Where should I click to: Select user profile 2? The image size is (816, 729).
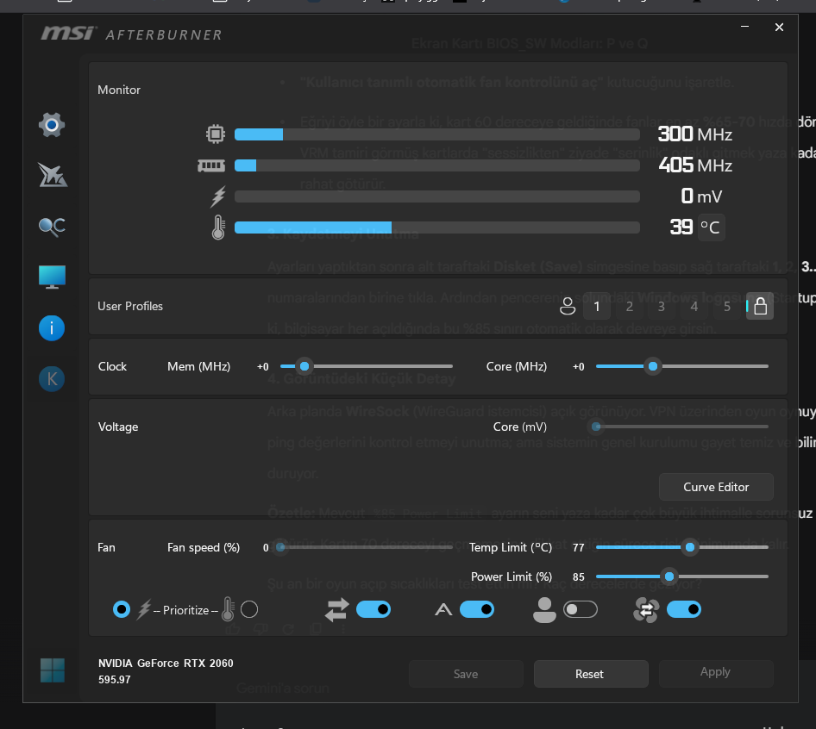click(x=629, y=307)
